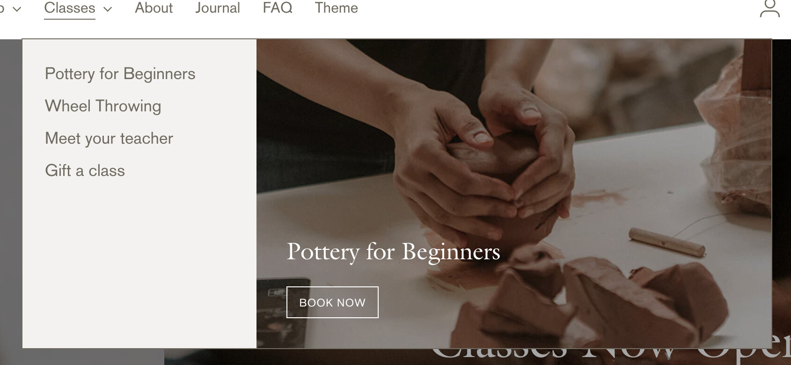Go to the About page

pyautogui.click(x=154, y=8)
